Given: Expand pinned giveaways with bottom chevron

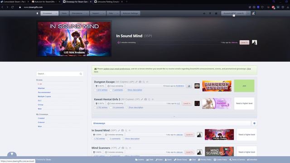Looking at the screenshot, I should 174,117.
